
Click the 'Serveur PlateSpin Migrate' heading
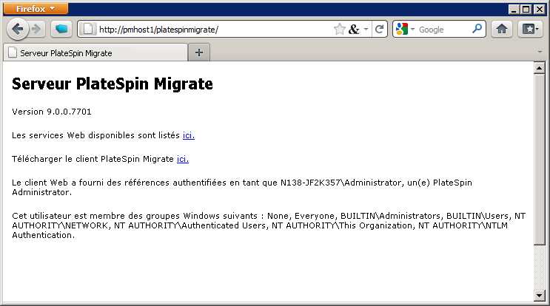pos(113,84)
